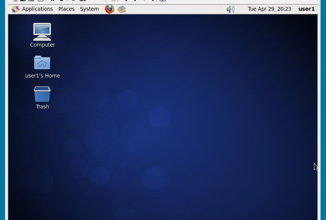
Task: Click empty panel space left of volume
Action: point(185,9)
